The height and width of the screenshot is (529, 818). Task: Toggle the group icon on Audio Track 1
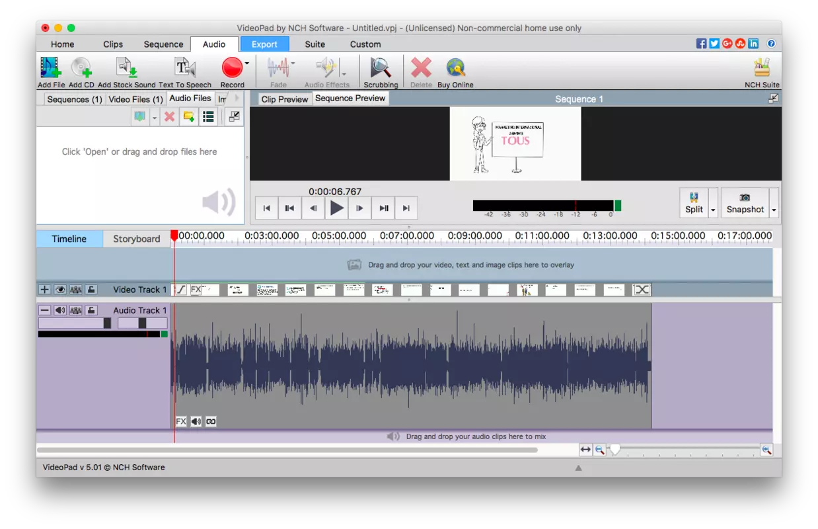[x=76, y=310]
